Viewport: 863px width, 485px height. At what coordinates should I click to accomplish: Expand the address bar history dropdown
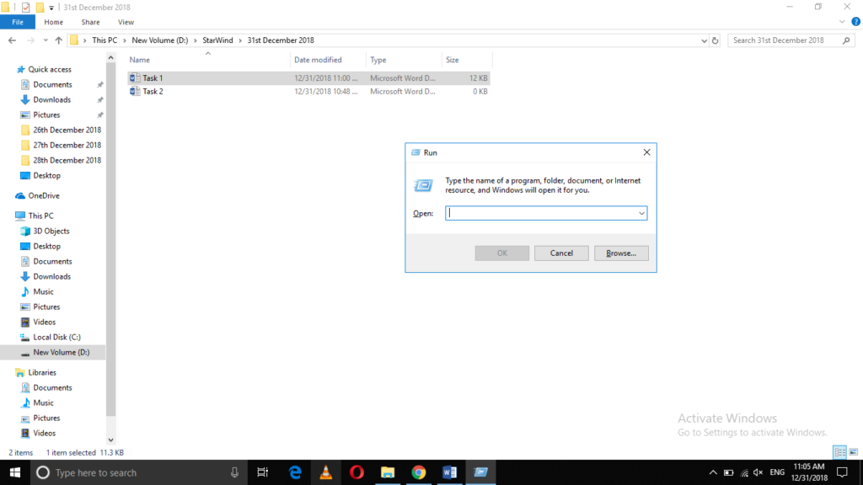(x=704, y=40)
